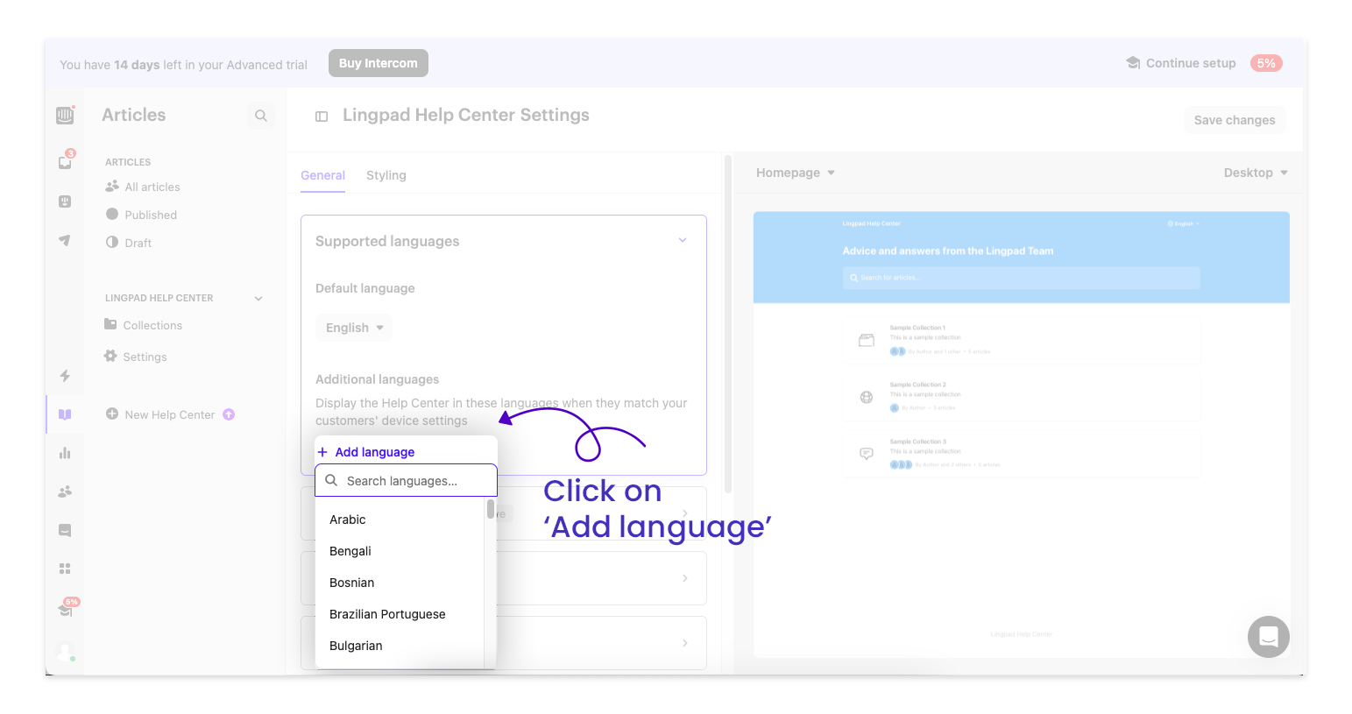Expand the first collapsed section below languages
Screen dimensions: 1352x714
tap(685, 513)
